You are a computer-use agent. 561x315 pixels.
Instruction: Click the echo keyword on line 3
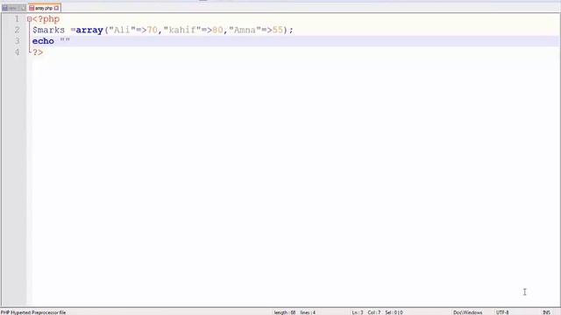pyautogui.click(x=43, y=41)
